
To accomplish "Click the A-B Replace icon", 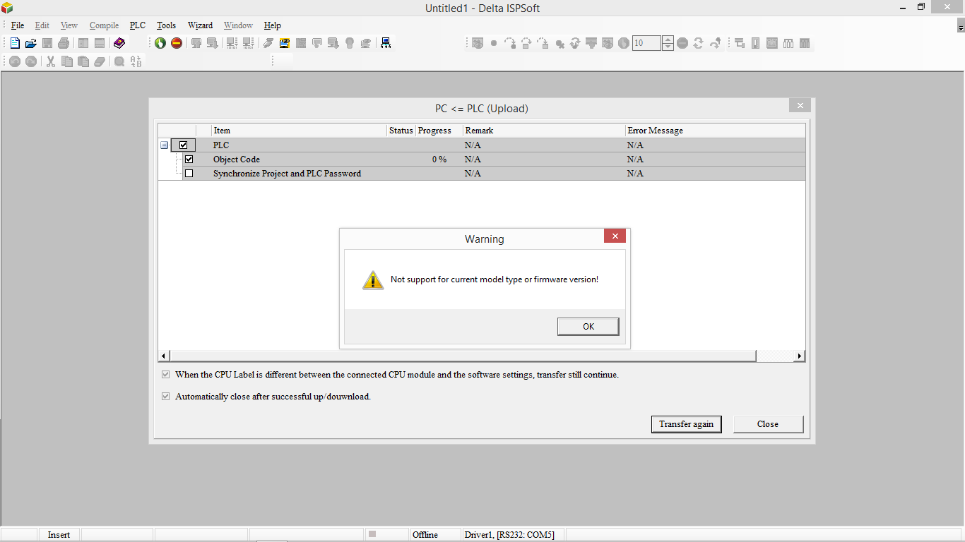I will tap(136, 61).
